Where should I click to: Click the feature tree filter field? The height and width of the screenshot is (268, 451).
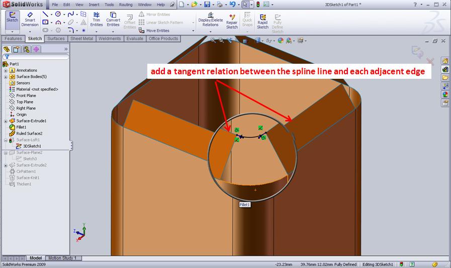(36, 57)
